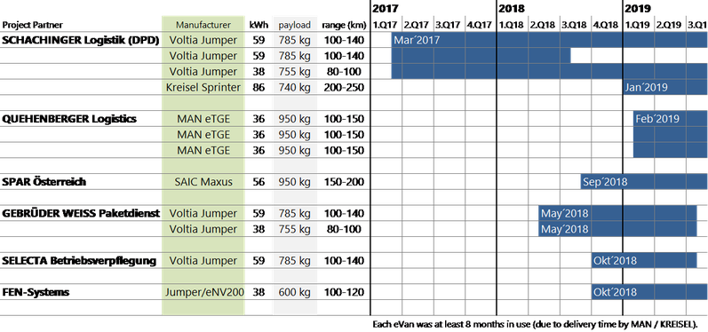The width and height of the screenshot is (708, 332).
Task: Click the Okt´2018 bar in SELECTA row
Action: point(644,261)
